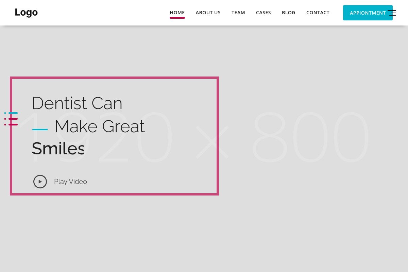Viewport: 408px width, 272px height.
Task: Click the pink frame border's right edge
Action: point(218,136)
